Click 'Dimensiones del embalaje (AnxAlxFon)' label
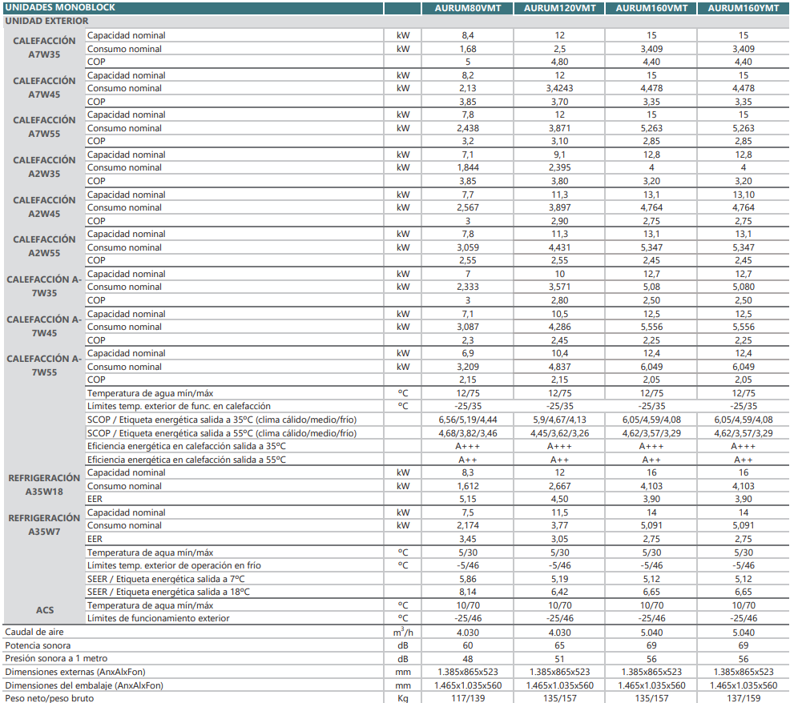Viewport: 794px width, 703px height. [84, 685]
